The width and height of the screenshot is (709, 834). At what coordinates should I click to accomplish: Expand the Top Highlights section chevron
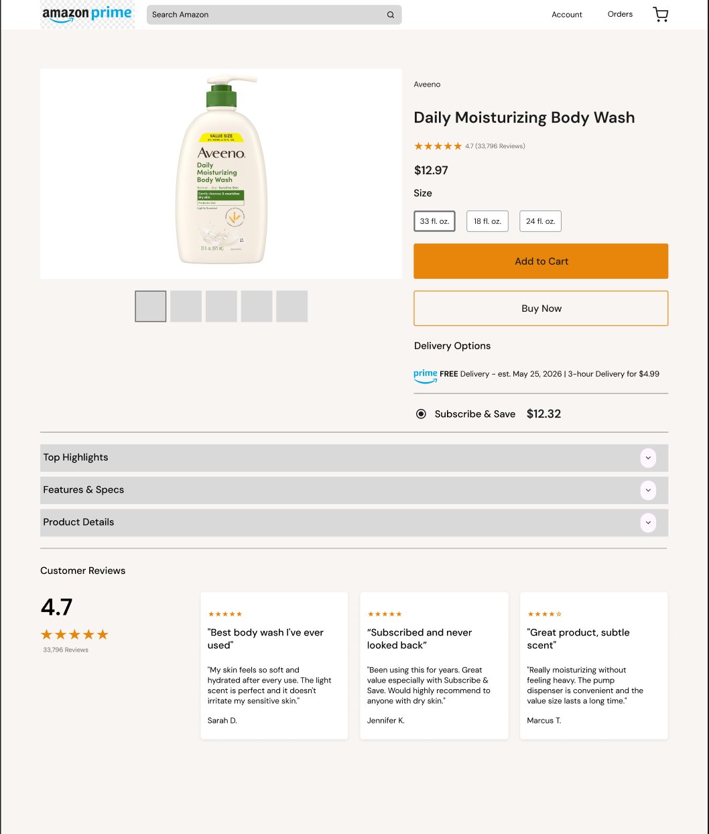tap(648, 458)
